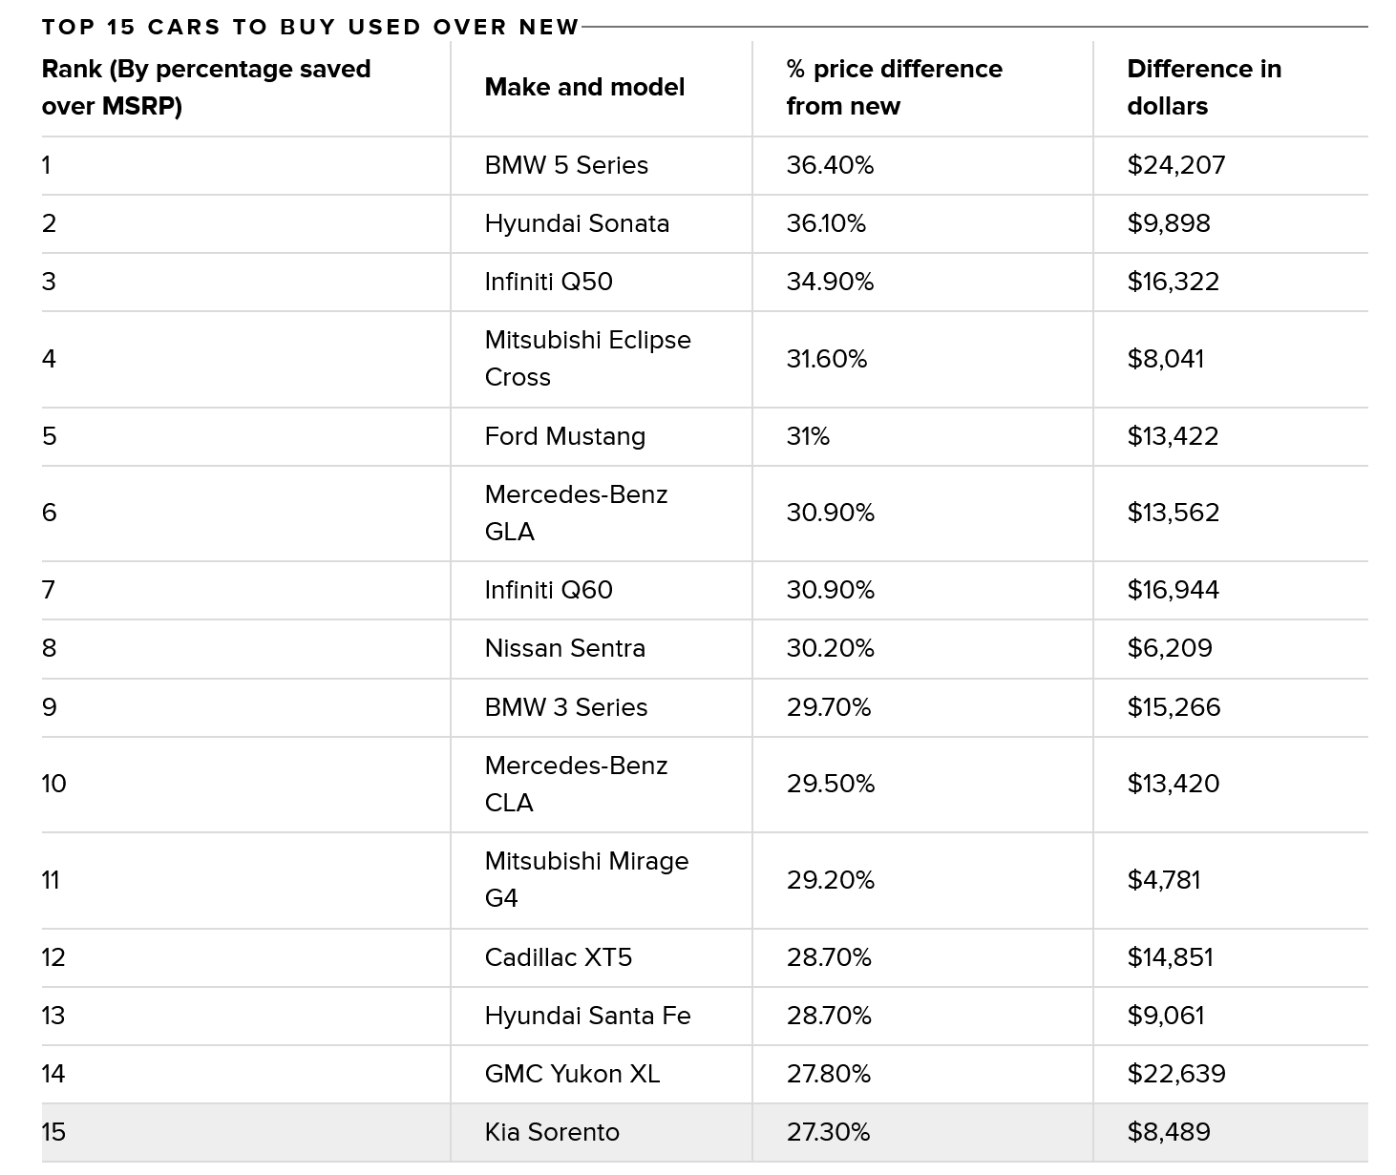Select the Mercedes-Benz GLA cell
The width and height of the screenshot is (1396, 1175).
[576, 513]
